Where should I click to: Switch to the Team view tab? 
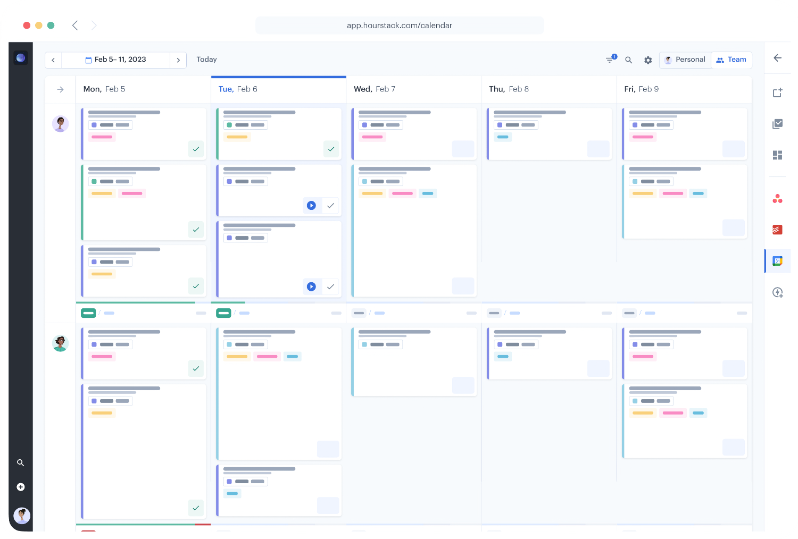pyautogui.click(x=731, y=60)
